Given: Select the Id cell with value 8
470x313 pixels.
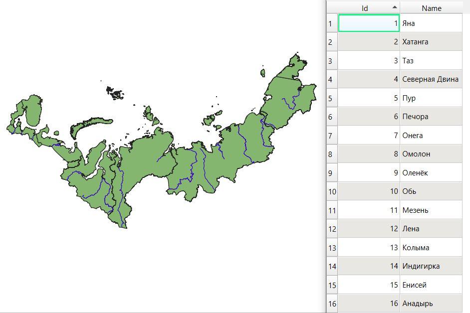Looking at the screenshot, I should coord(368,154).
